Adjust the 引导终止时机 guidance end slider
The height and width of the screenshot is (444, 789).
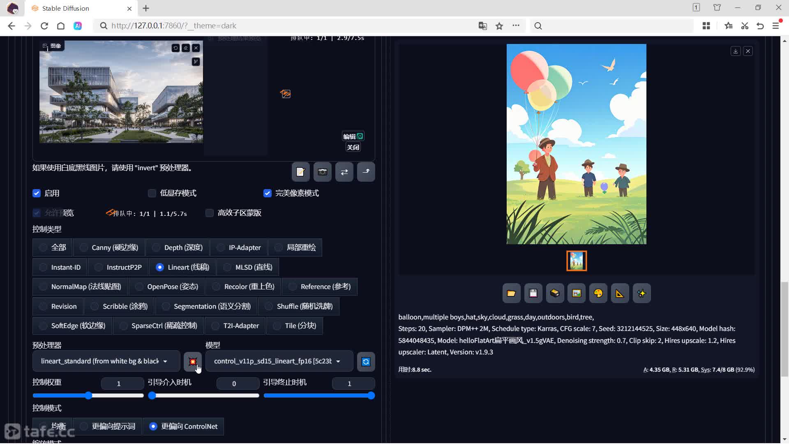pos(319,395)
